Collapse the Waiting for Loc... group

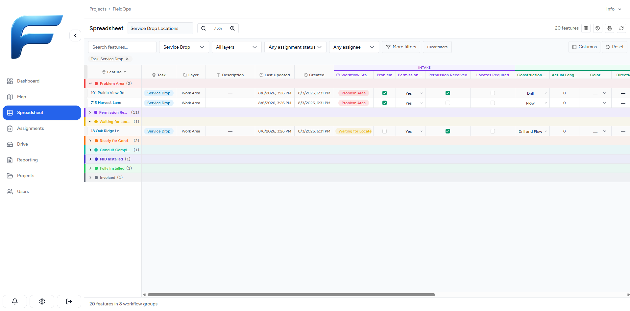coord(90,122)
